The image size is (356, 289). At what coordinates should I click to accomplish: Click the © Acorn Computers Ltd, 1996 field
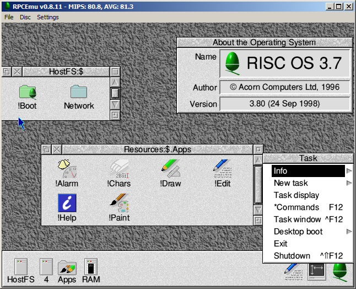pos(285,87)
